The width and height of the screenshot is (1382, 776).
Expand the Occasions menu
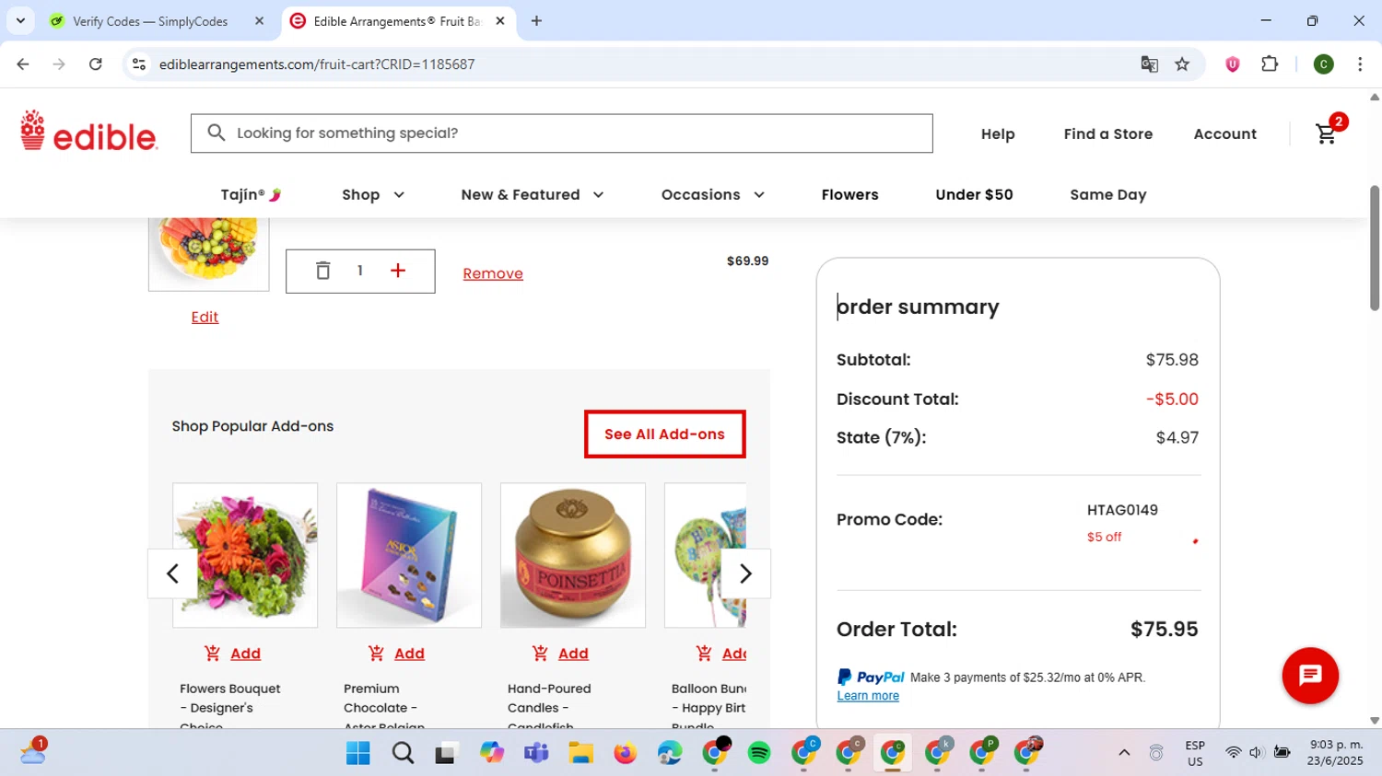(713, 195)
